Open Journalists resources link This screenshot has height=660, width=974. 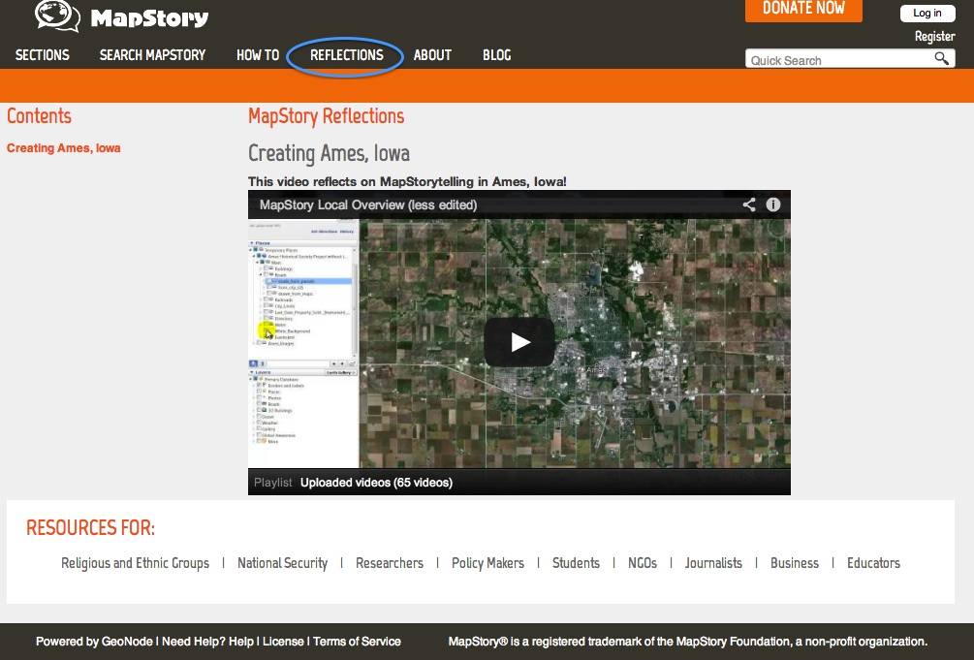(713, 563)
